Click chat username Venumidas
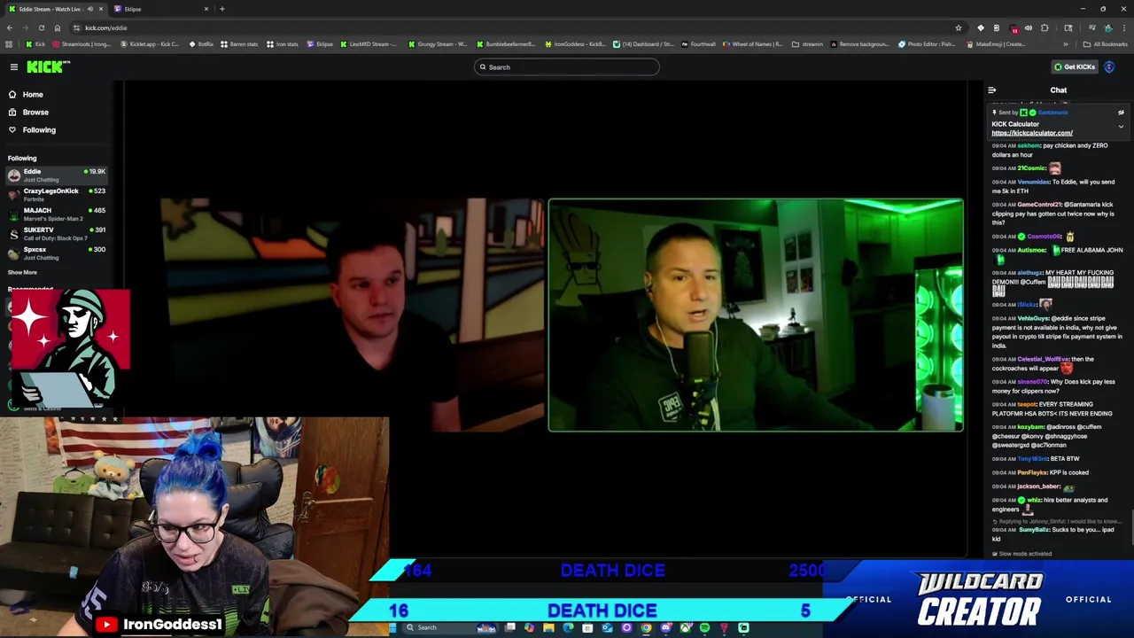The height and width of the screenshot is (638, 1134). point(1033,182)
